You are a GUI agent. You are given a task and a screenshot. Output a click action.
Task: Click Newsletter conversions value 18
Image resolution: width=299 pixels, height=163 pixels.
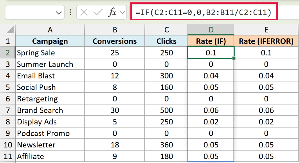[115, 145]
